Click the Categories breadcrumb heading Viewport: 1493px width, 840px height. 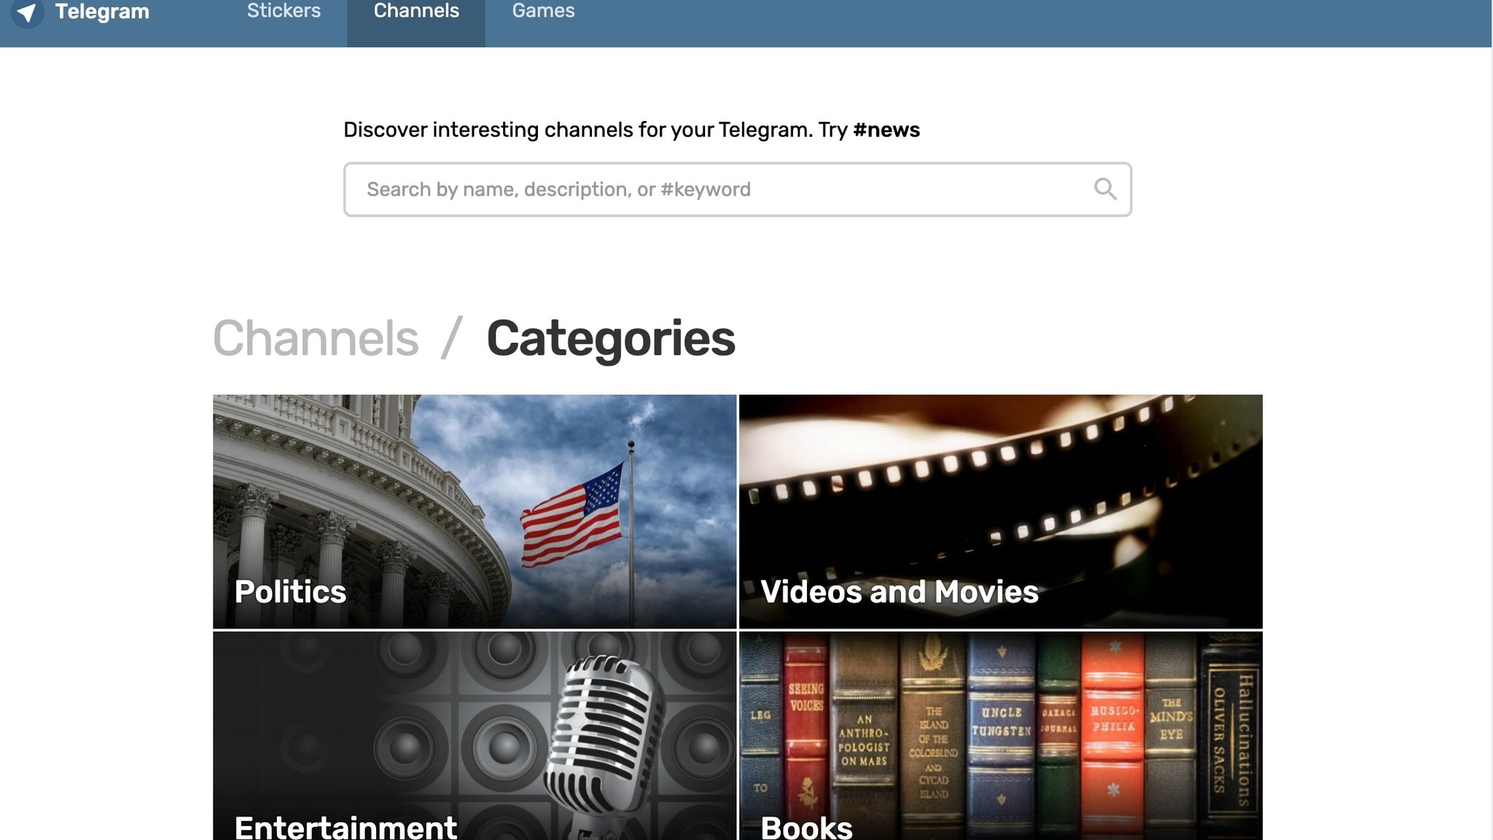611,338
